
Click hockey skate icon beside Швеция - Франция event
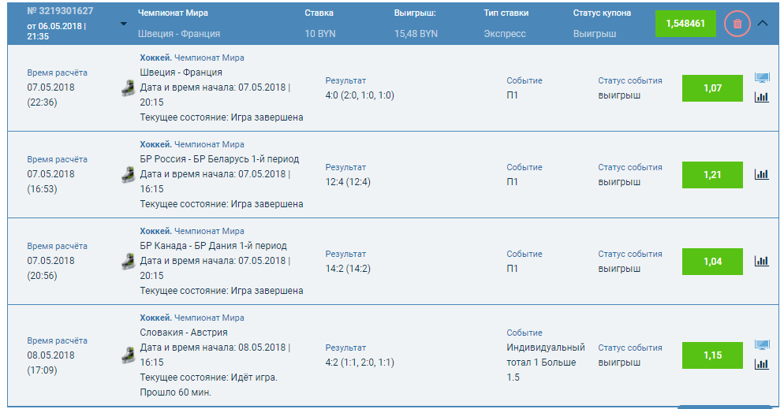pyautogui.click(x=128, y=87)
